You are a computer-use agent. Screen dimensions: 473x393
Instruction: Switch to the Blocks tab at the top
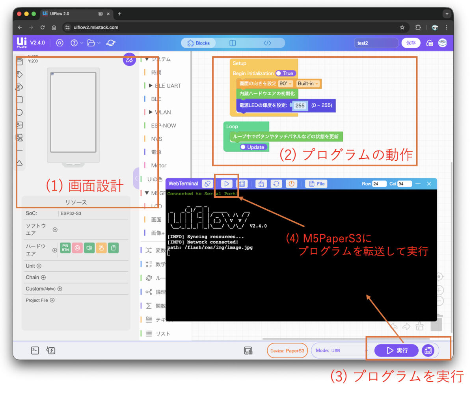click(x=198, y=43)
